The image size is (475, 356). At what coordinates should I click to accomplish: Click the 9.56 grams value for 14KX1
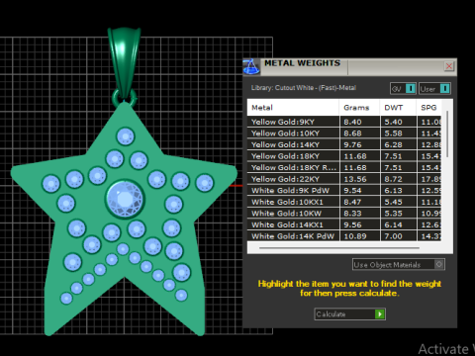tap(352, 224)
